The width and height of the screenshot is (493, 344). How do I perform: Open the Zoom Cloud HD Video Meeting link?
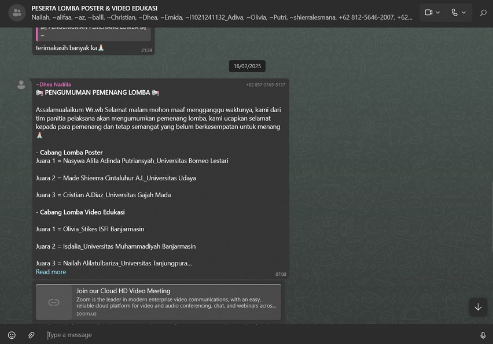tap(123, 291)
